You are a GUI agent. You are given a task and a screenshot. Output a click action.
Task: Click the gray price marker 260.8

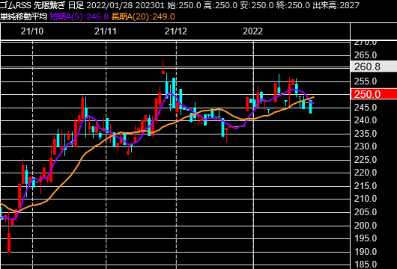(x=374, y=67)
